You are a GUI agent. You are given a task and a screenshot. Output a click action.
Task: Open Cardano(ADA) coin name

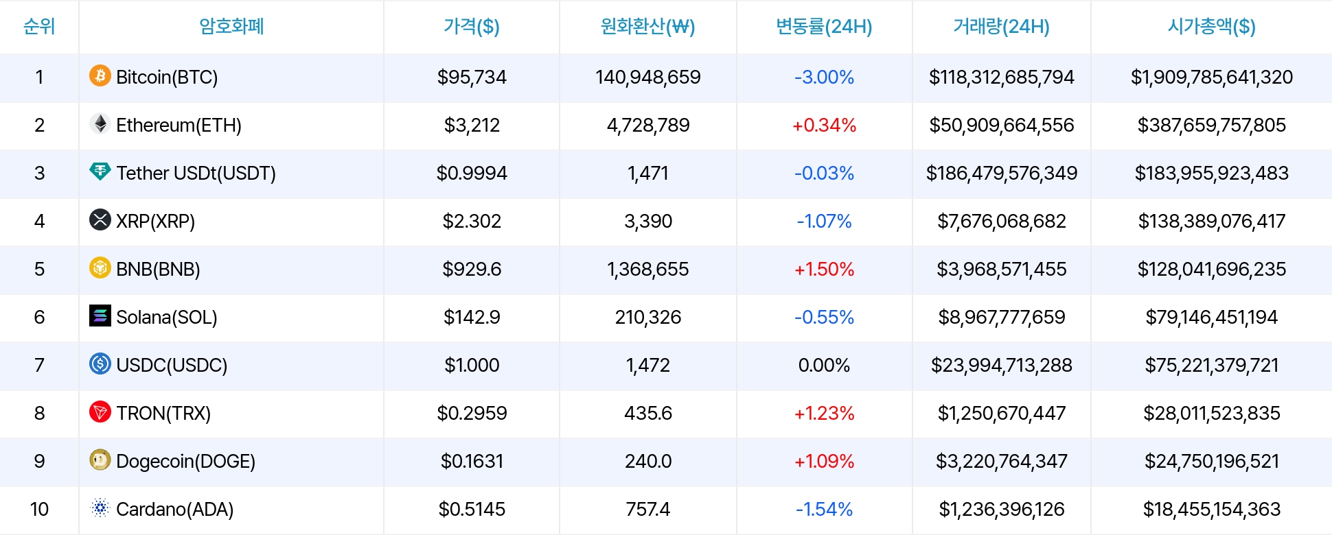click(175, 509)
